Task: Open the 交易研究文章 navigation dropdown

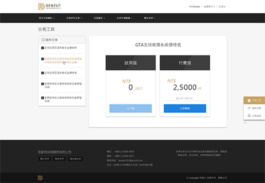Action: pos(74,18)
